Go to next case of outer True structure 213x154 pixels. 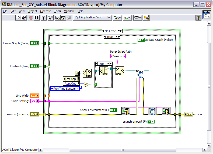coord(119,37)
